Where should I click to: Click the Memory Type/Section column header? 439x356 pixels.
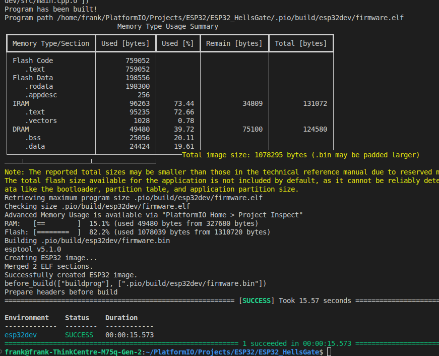(x=51, y=43)
